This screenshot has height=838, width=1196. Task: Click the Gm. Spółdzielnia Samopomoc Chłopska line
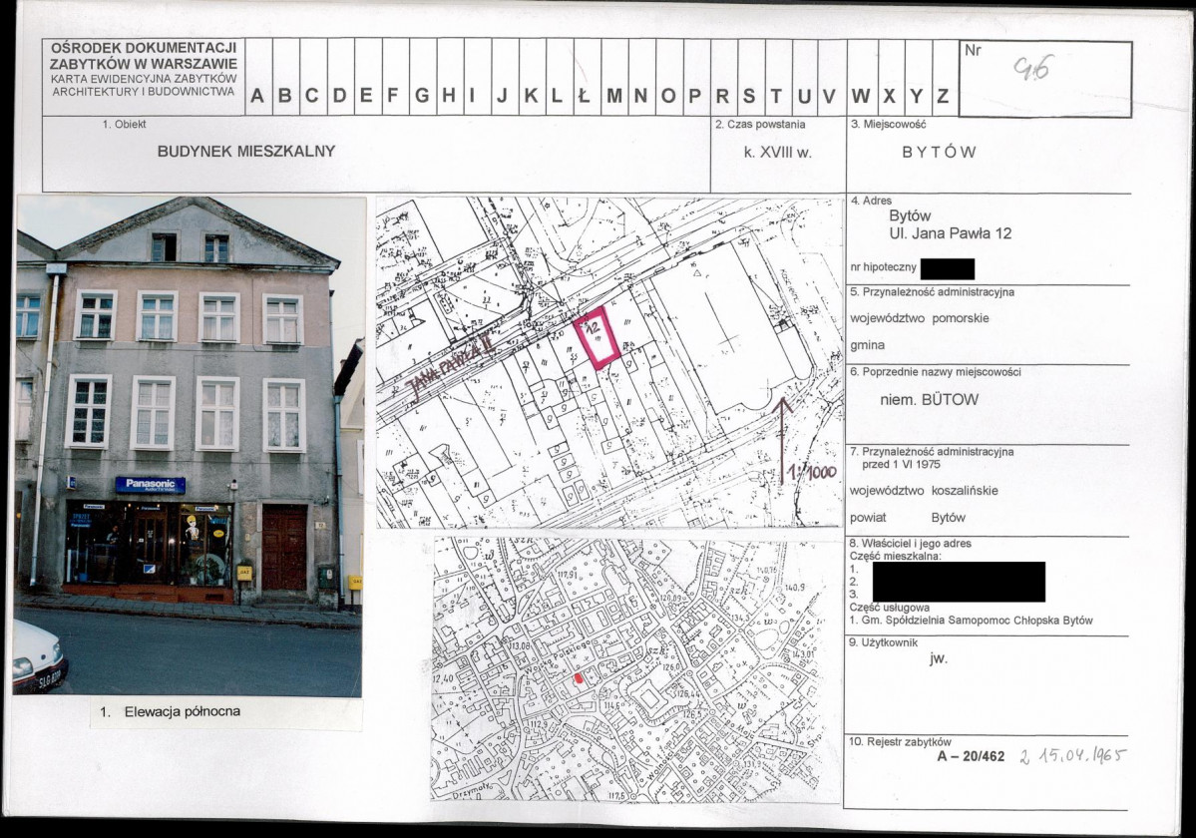[x=971, y=620]
